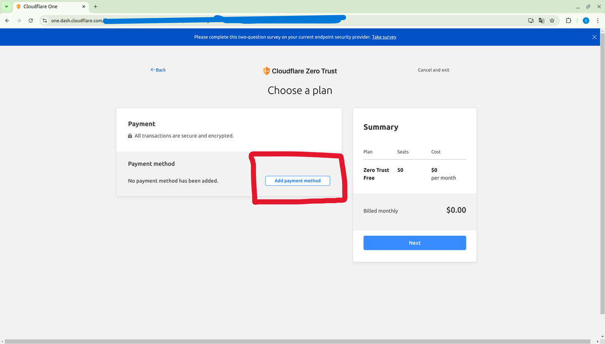Click the browser back arrow
Screen dimensions: 605x344
coord(7,21)
